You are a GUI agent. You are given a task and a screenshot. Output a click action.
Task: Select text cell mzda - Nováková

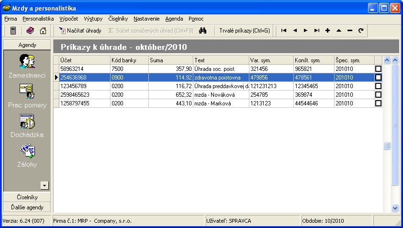point(221,95)
